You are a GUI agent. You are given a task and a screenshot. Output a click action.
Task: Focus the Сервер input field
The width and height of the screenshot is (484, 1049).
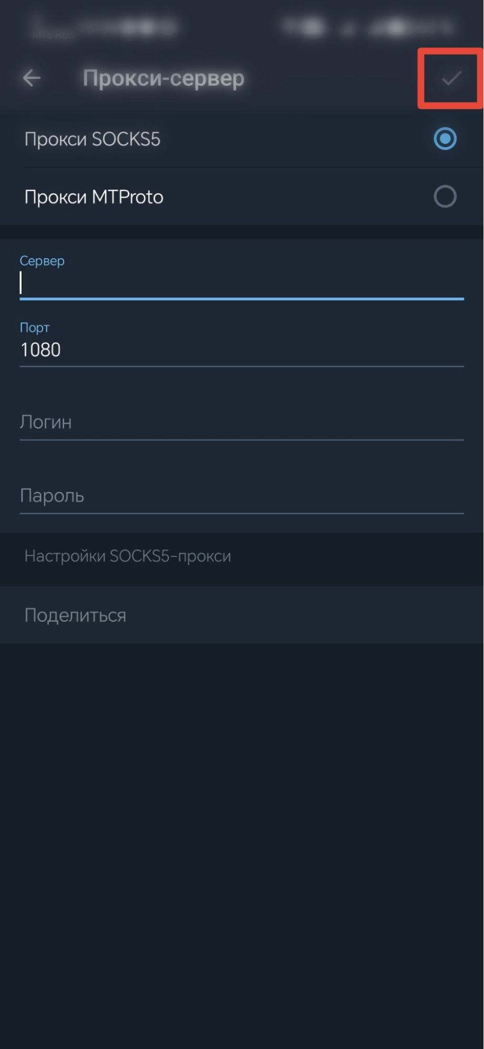(241, 283)
